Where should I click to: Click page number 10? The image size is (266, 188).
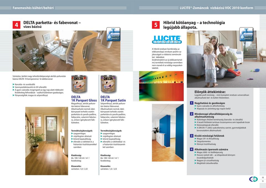click(x=263, y=178)
